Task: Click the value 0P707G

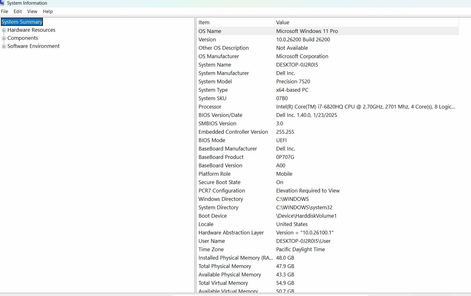Action: point(285,157)
